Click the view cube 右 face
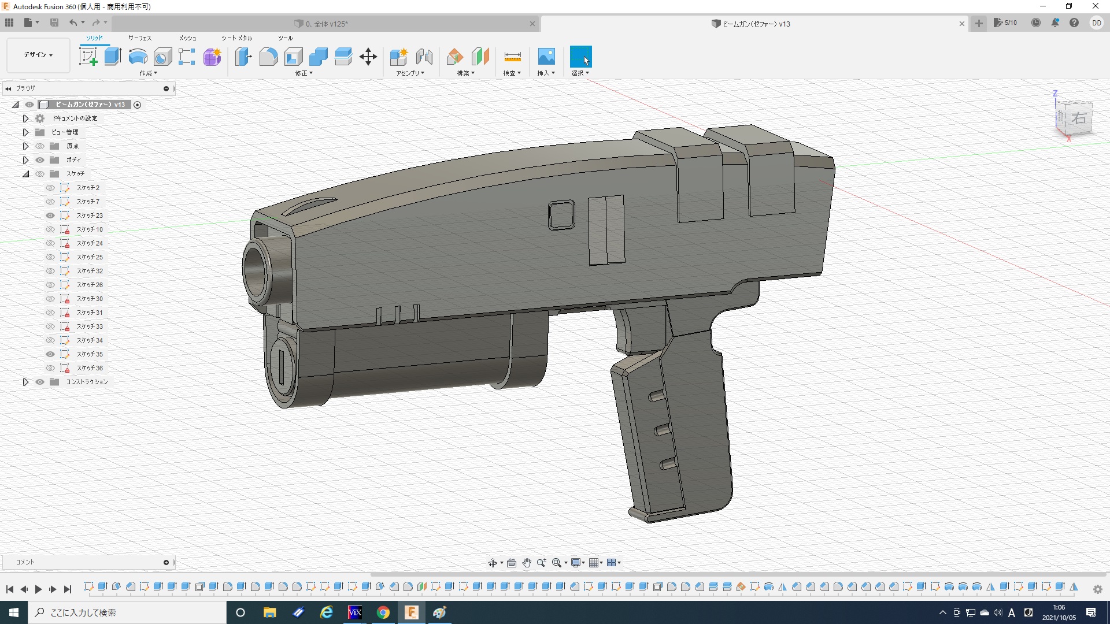 [1078, 118]
